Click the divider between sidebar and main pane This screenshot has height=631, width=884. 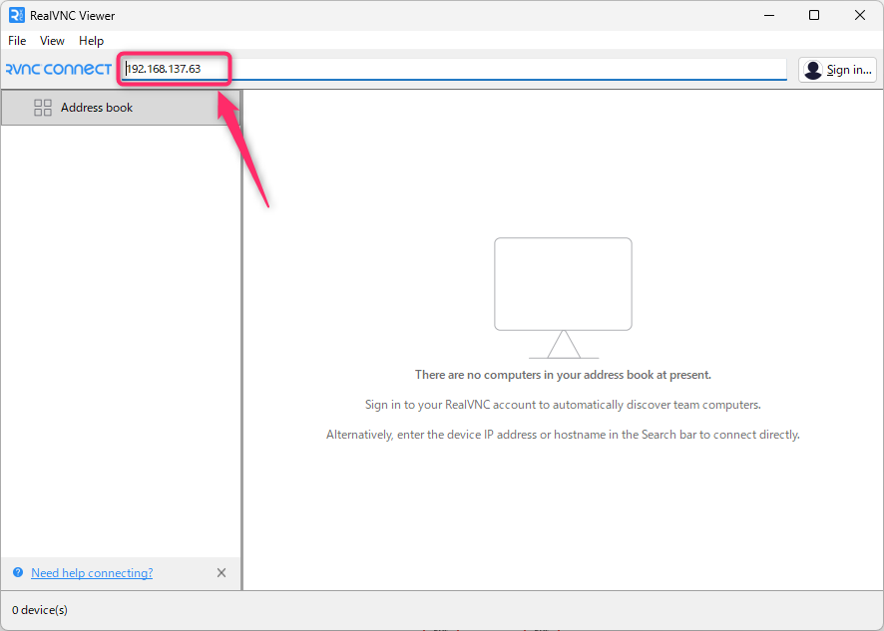[x=241, y=339]
